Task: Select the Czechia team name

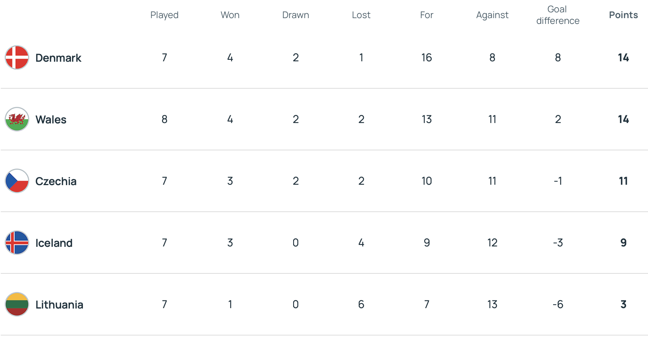Action: point(56,181)
